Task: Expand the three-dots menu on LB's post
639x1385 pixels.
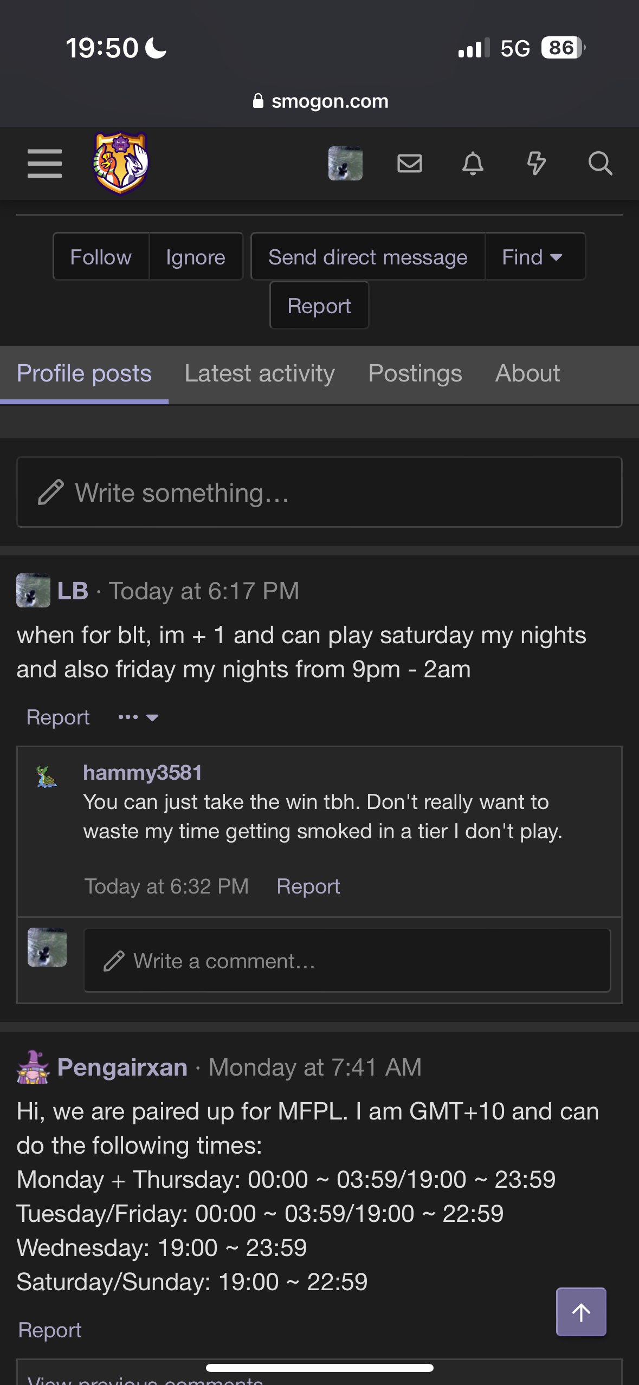Action: (138, 717)
